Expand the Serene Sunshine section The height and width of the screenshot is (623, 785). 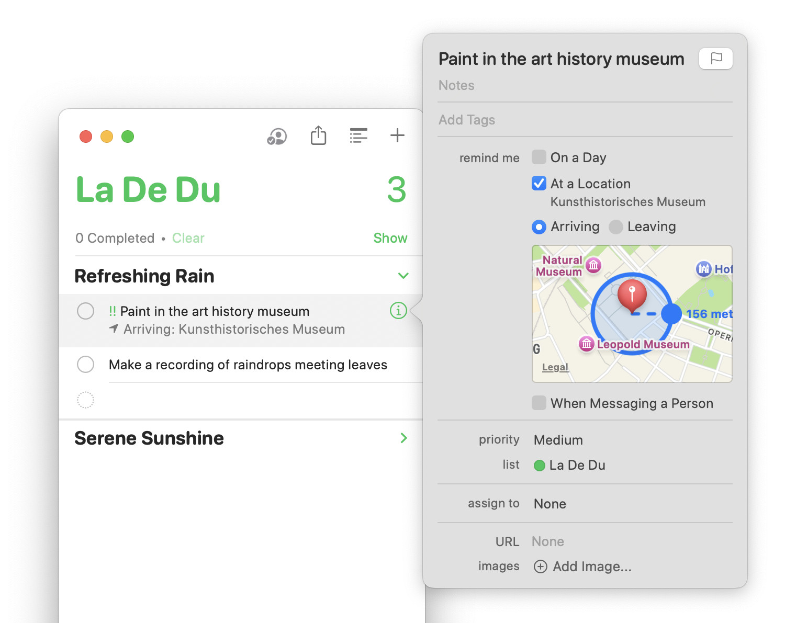[403, 438]
